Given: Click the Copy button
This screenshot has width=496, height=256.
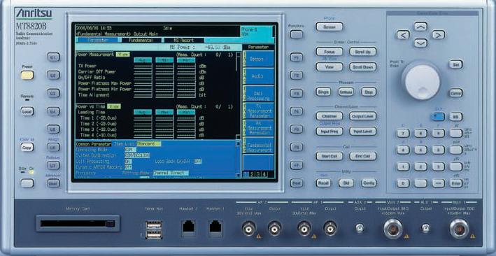Looking at the screenshot, I should [27, 148].
